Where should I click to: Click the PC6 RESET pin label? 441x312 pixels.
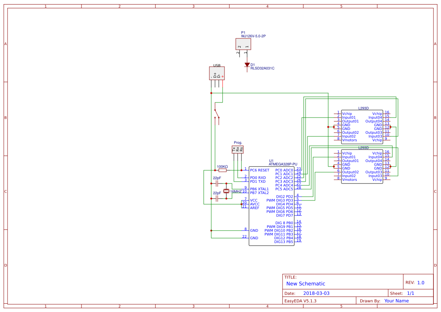pyautogui.click(x=259, y=170)
